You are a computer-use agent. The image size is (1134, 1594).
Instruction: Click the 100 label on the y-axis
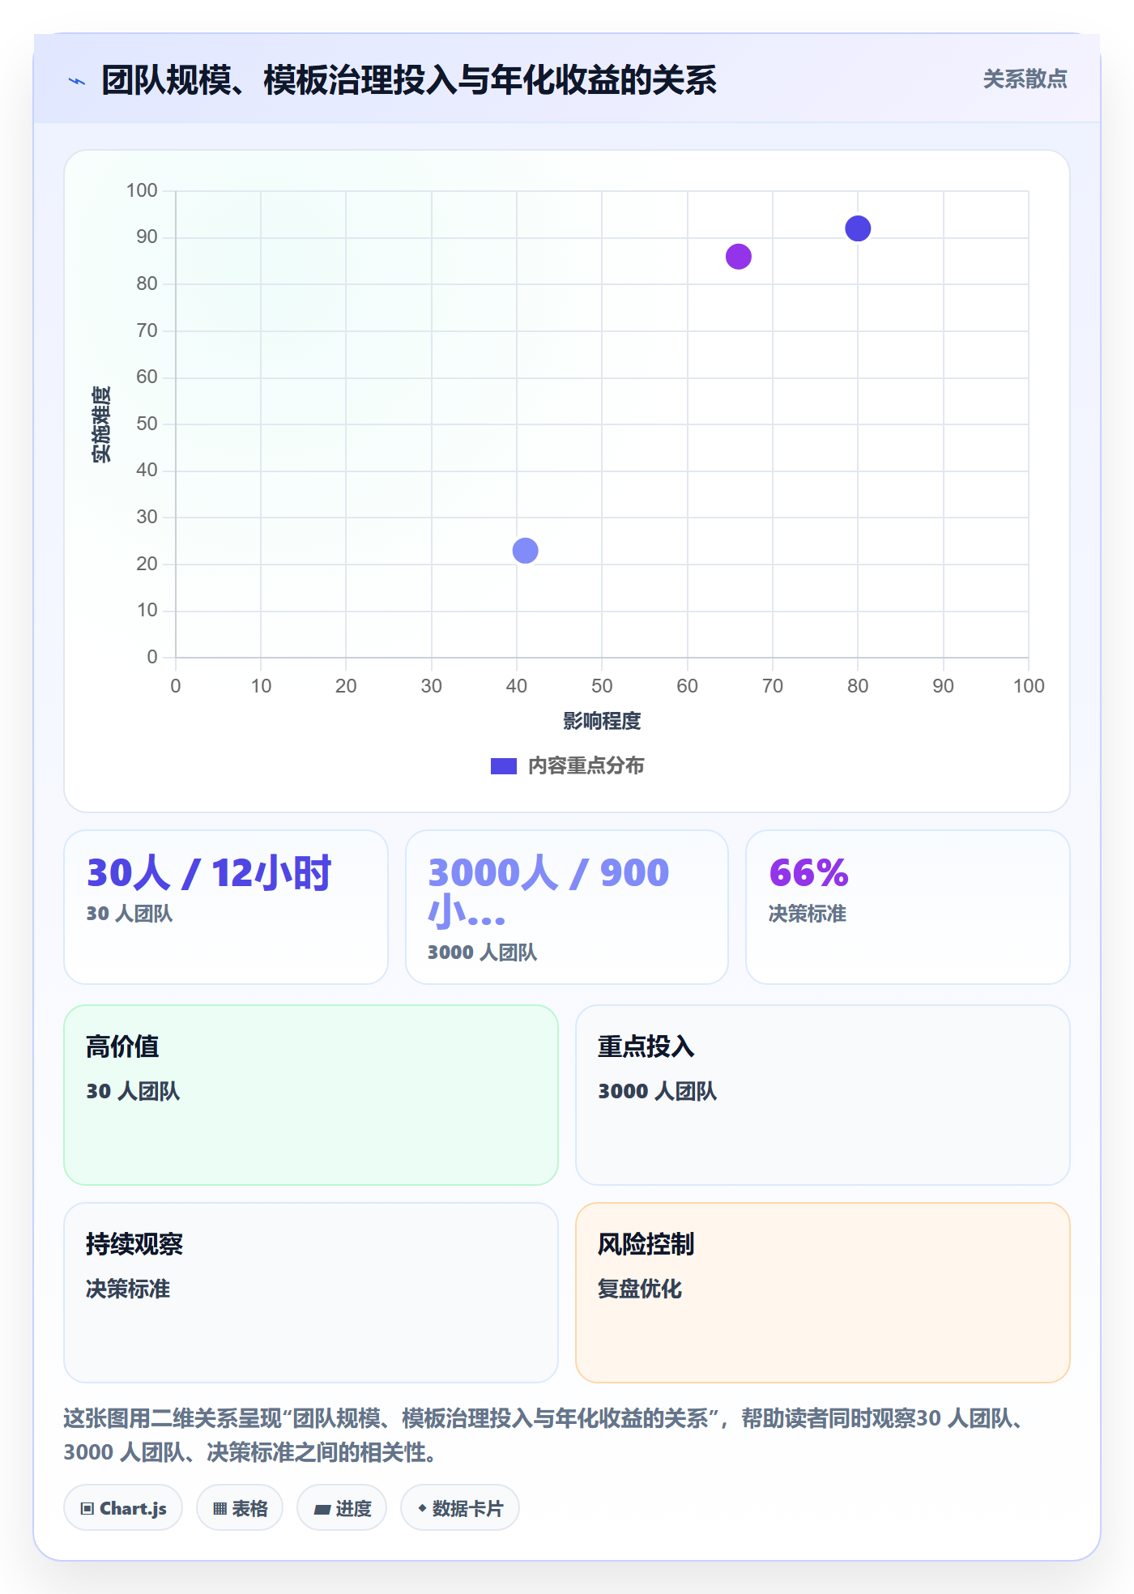(x=142, y=190)
